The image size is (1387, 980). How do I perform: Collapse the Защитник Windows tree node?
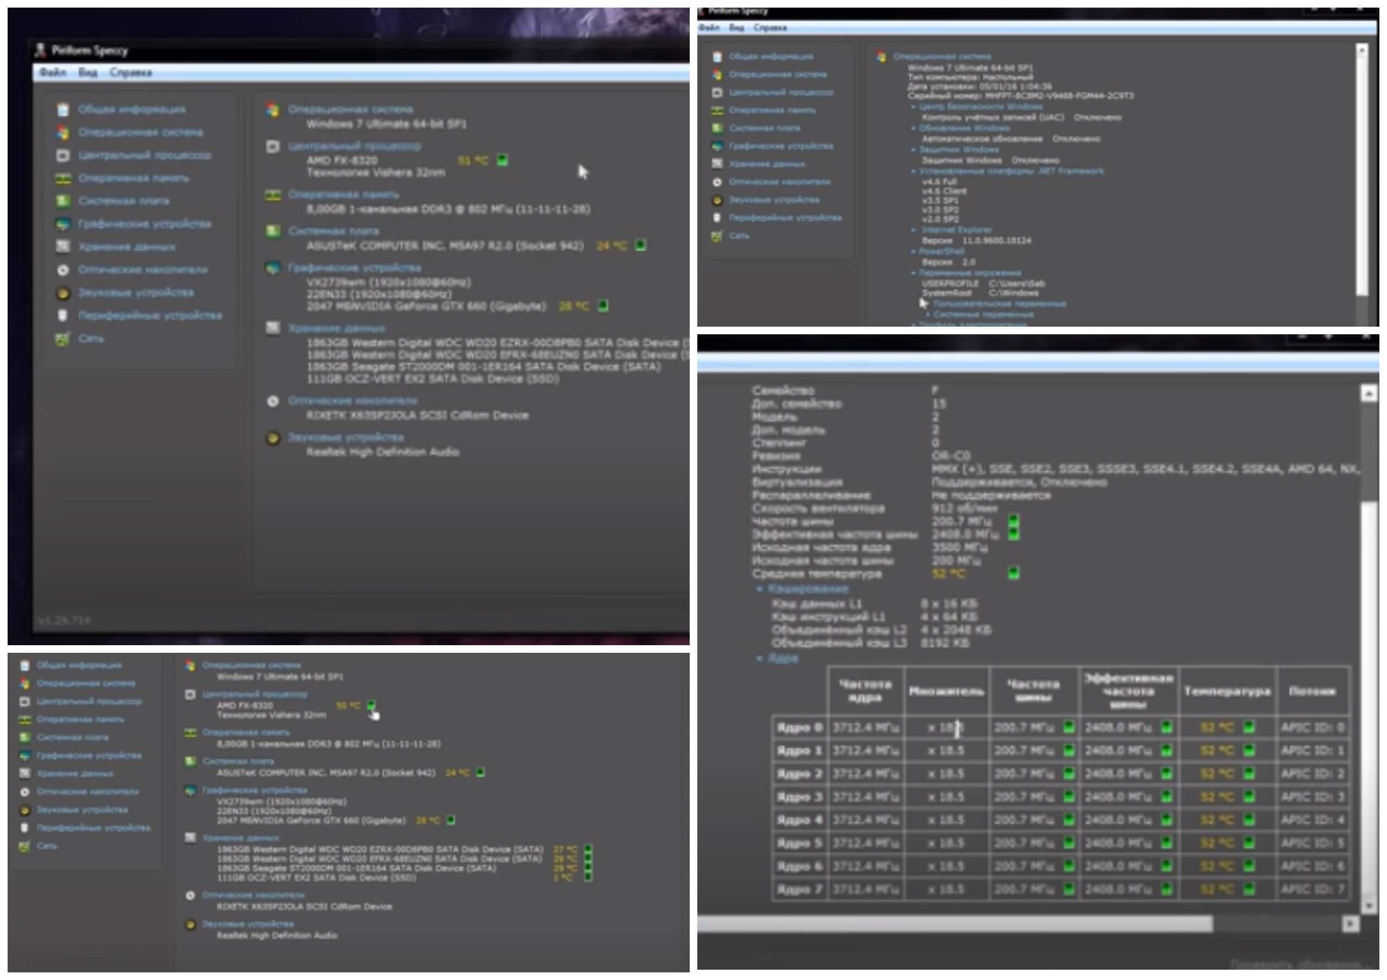[x=913, y=150]
